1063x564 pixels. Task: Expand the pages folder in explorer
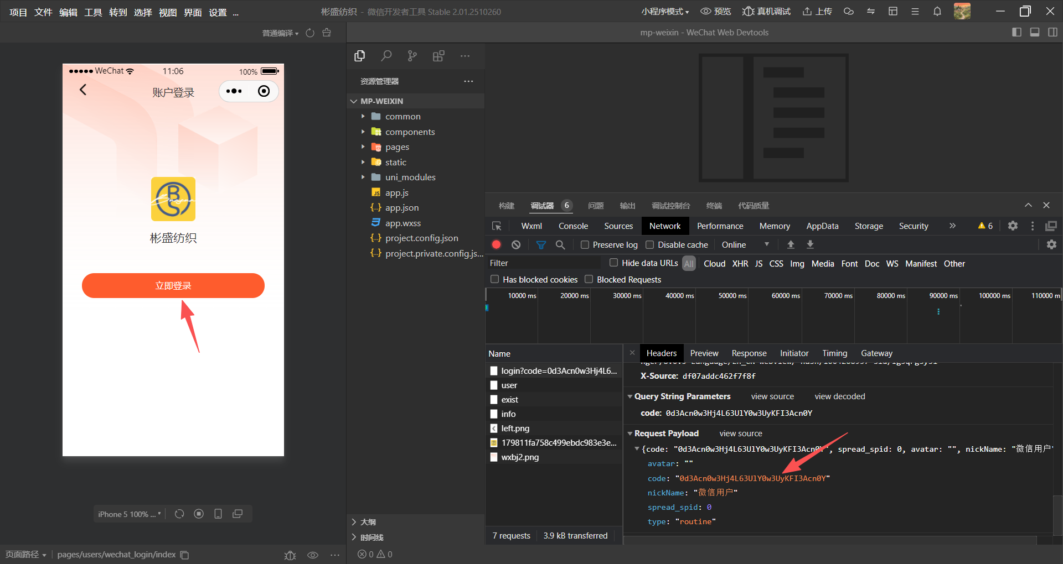coord(397,147)
